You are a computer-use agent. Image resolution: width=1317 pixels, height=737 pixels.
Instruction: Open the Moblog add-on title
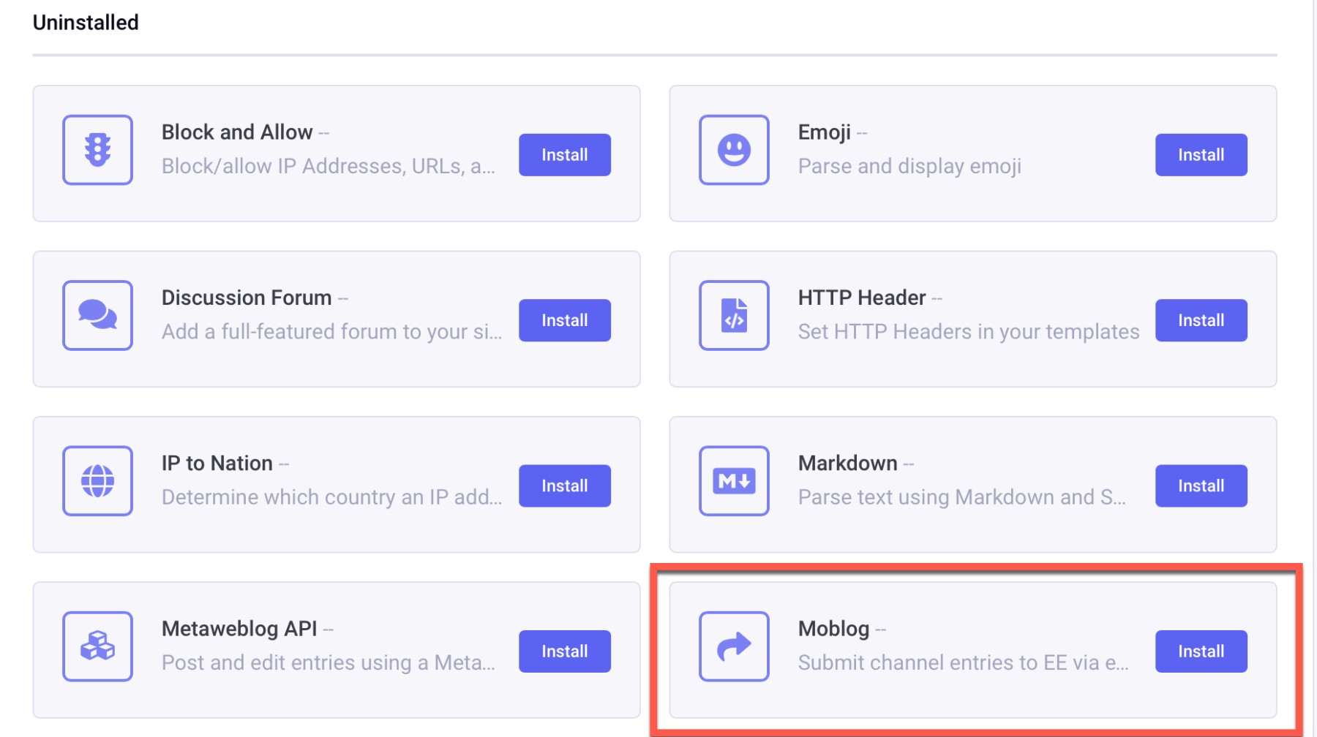833,629
